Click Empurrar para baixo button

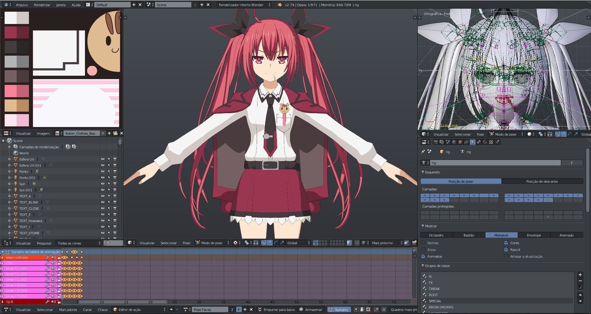pyautogui.click(x=276, y=310)
